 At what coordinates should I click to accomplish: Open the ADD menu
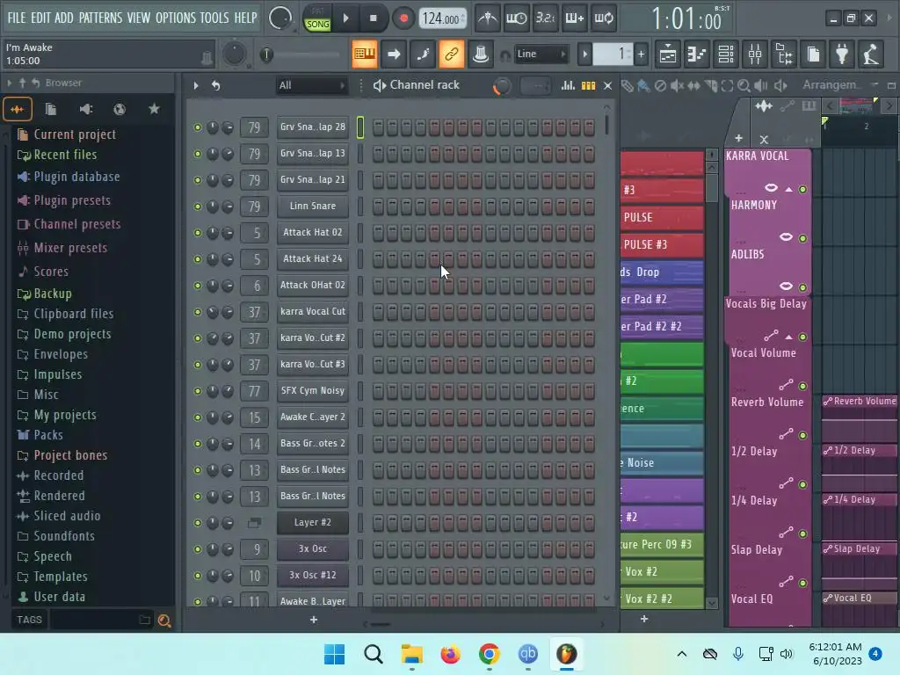(63, 18)
